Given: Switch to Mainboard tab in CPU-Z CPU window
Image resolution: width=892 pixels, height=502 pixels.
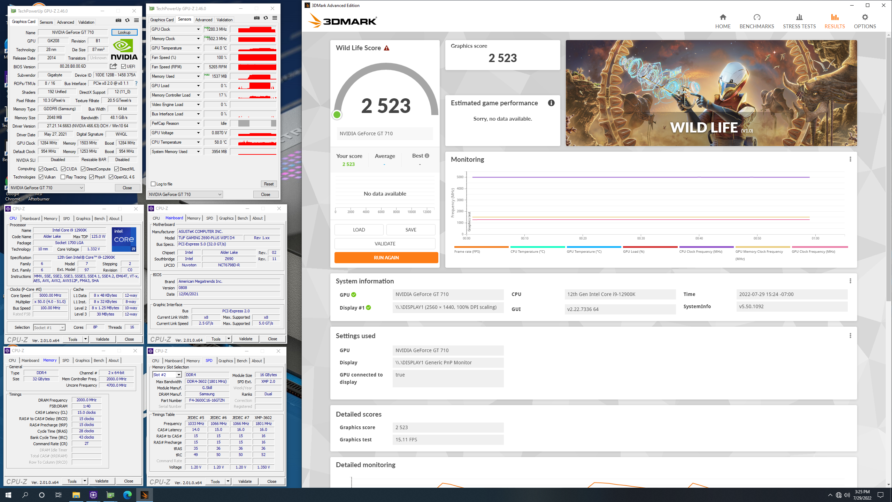Looking at the screenshot, I should (31, 219).
